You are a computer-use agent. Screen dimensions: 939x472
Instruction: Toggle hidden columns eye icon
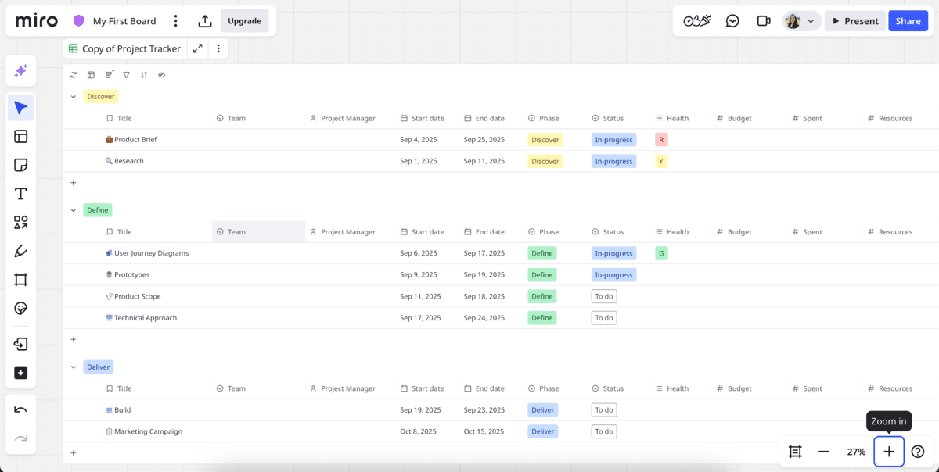point(162,75)
